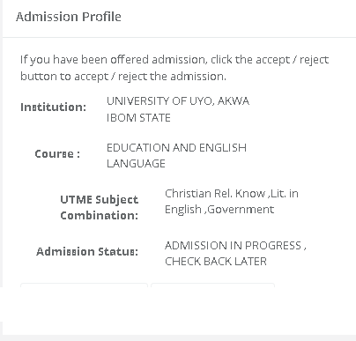This screenshot has height=341, width=356.
Task: Select the UNIVERSITY OF UYO, AKWA text
Action: (178, 101)
